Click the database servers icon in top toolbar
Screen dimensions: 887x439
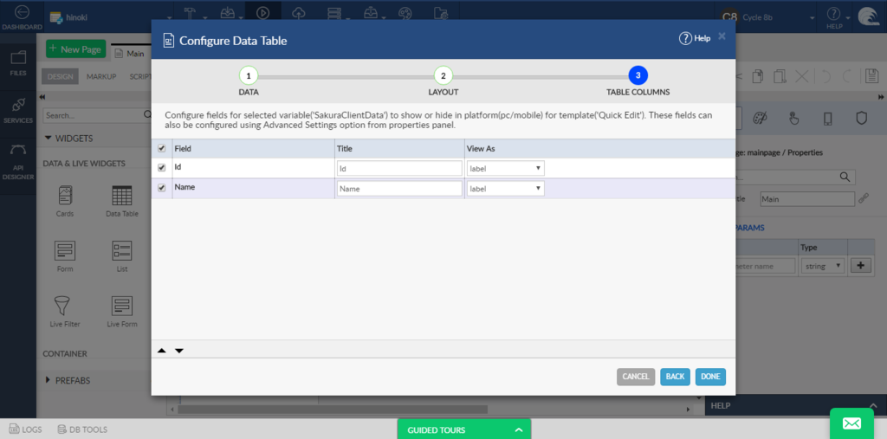(335, 13)
